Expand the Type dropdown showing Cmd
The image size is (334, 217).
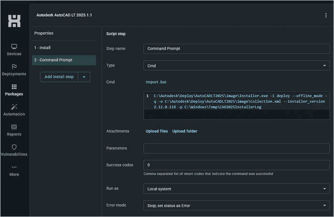(236, 65)
